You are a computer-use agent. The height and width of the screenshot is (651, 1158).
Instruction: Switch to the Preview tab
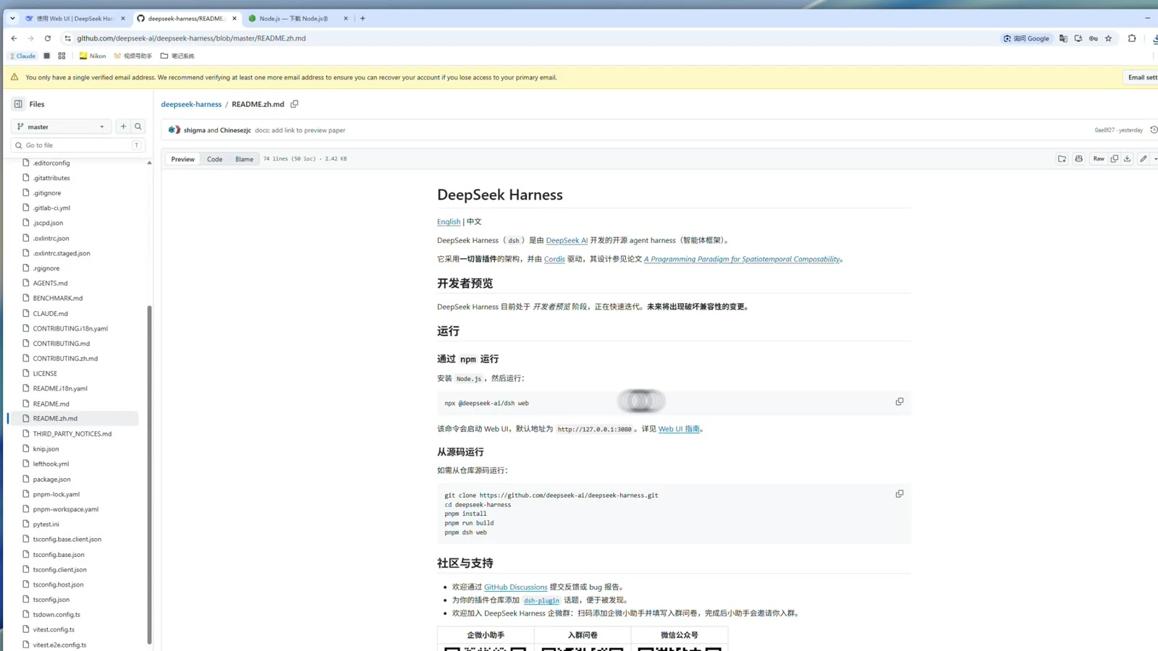[182, 159]
